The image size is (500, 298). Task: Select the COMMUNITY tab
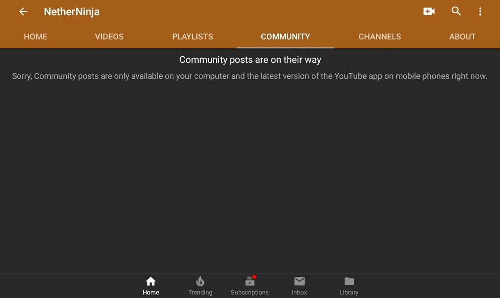(x=285, y=37)
